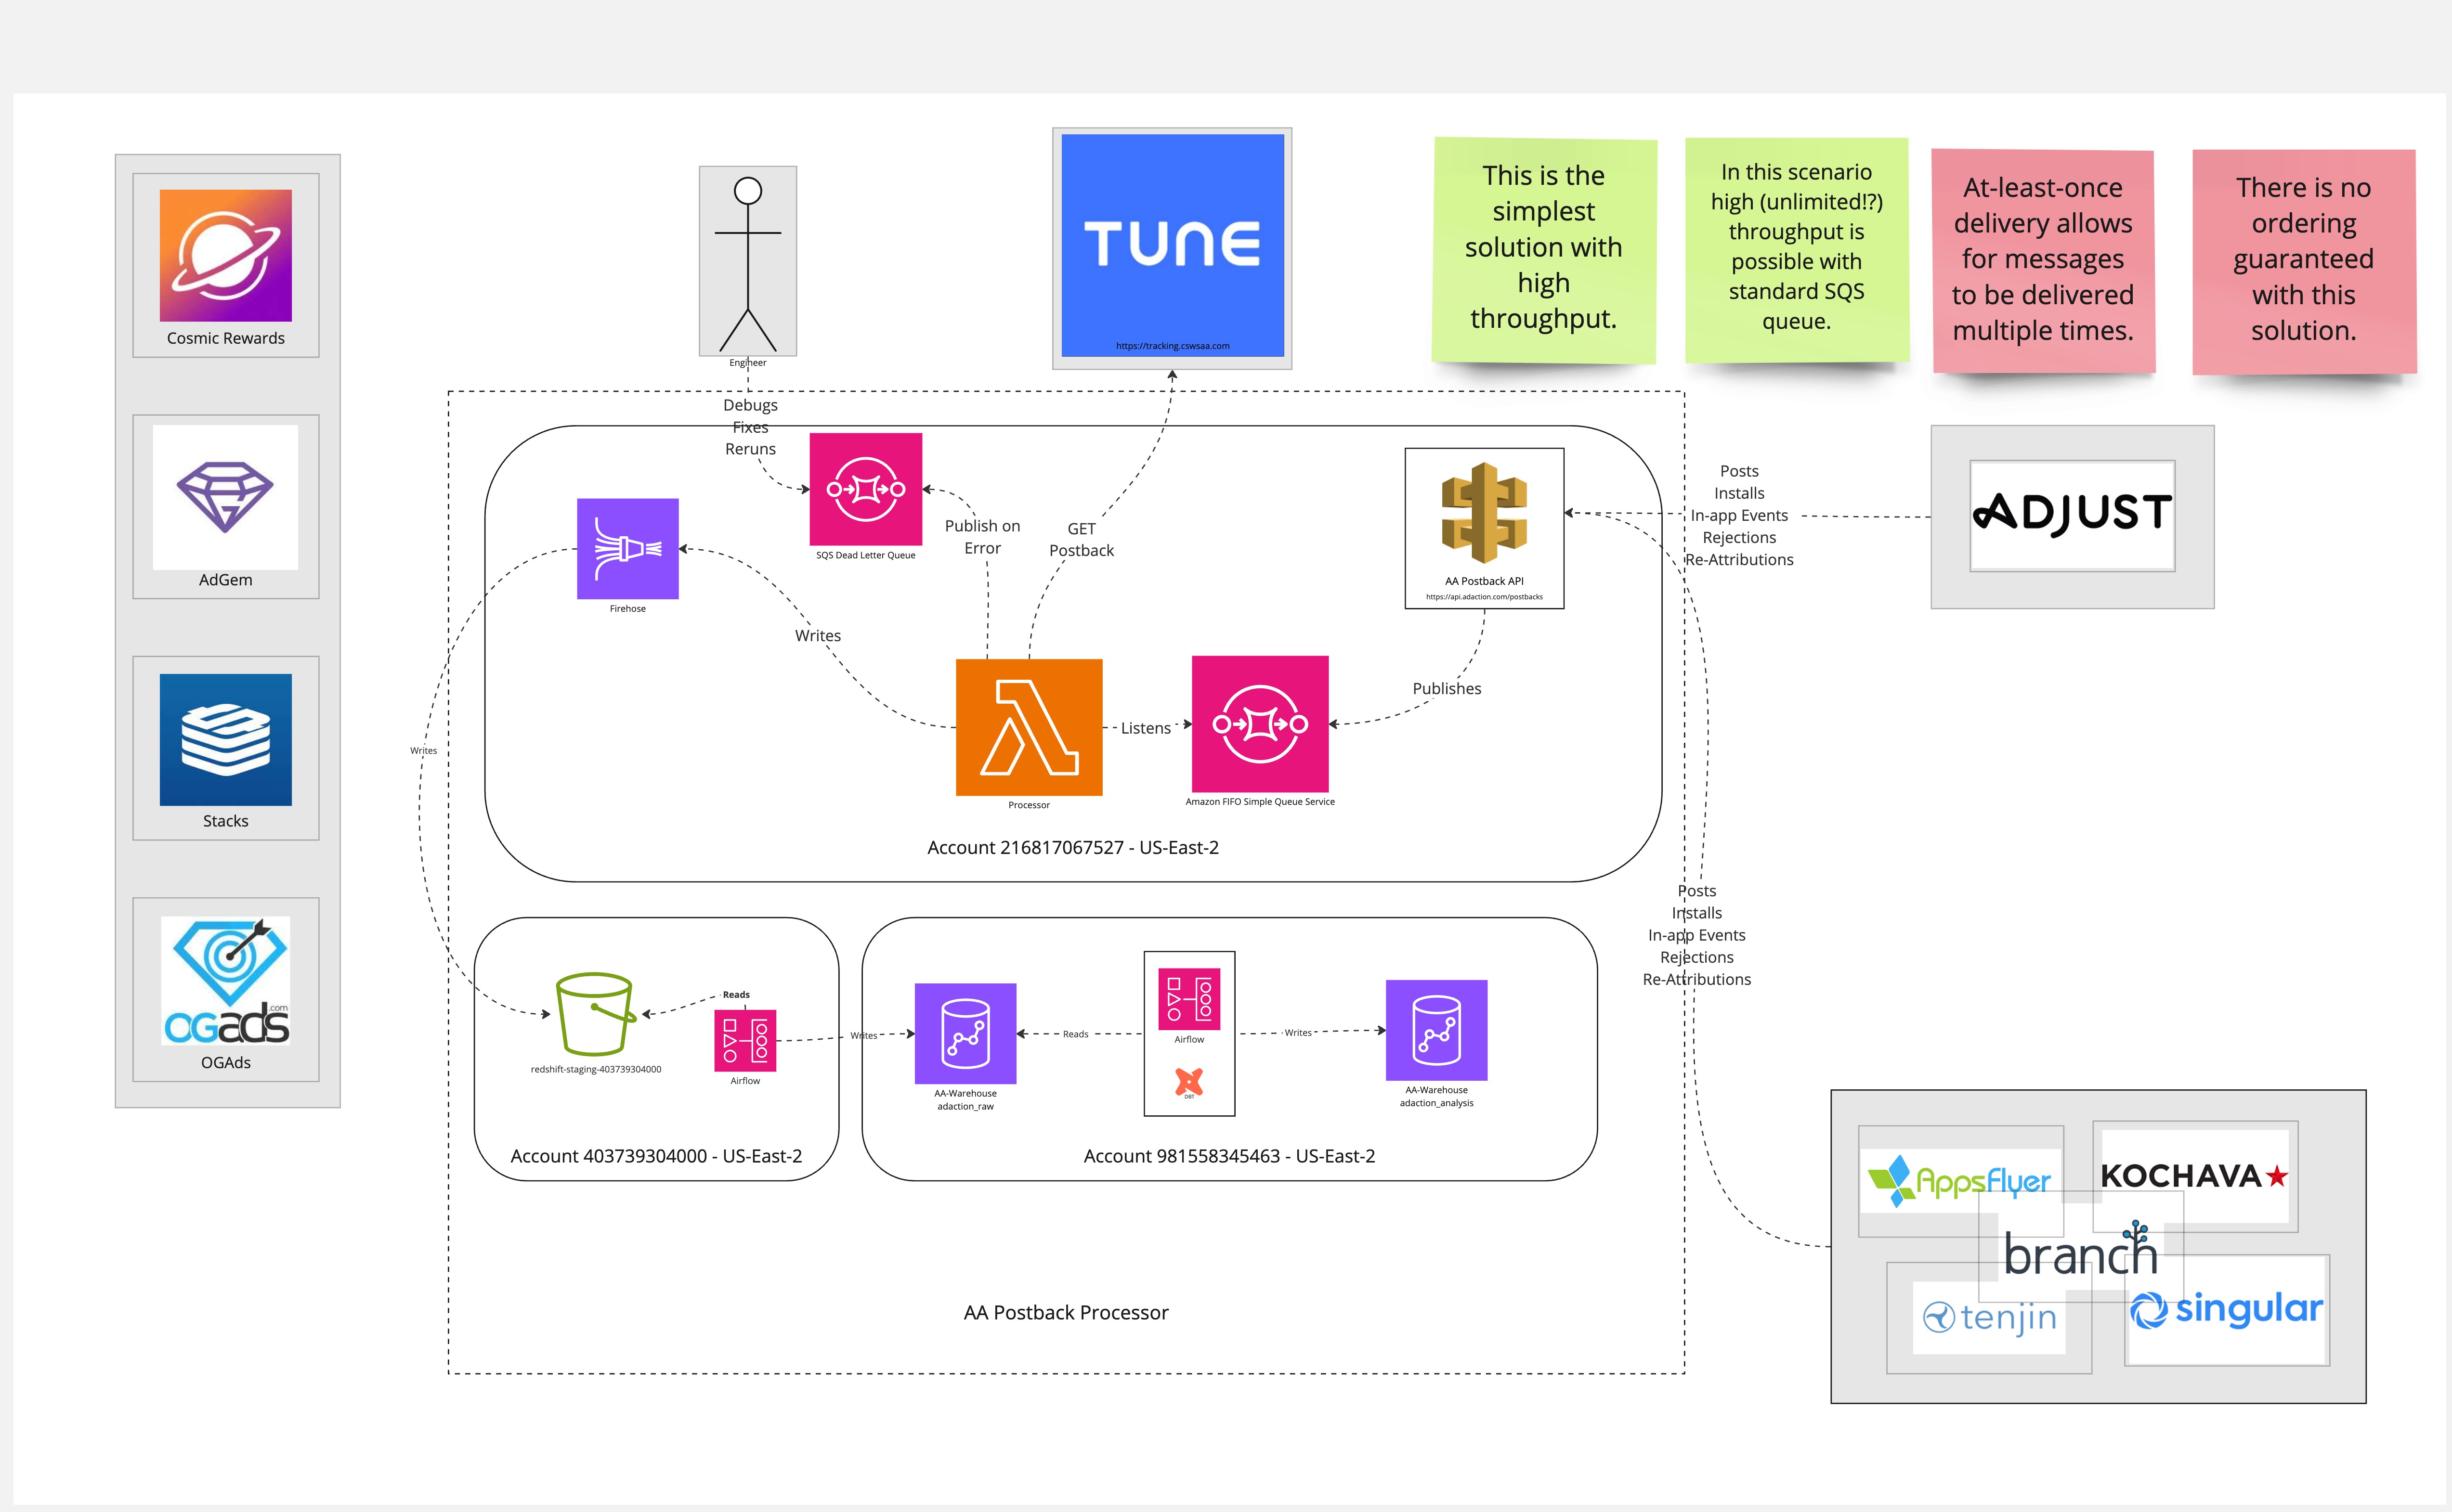Click the https://api.adaction.com/postbacks URL text
The width and height of the screenshot is (2452, 1512).
click(x=1484, y=597)
